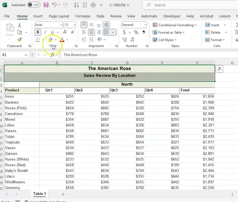This screenshot has height=202, width=238.
Task: Open Cell Styles menu
Action: coord(164,40)
